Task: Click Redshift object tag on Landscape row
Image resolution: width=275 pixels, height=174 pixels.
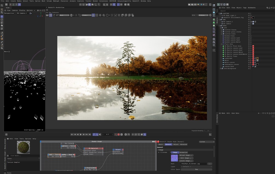Action: point(253,58)
